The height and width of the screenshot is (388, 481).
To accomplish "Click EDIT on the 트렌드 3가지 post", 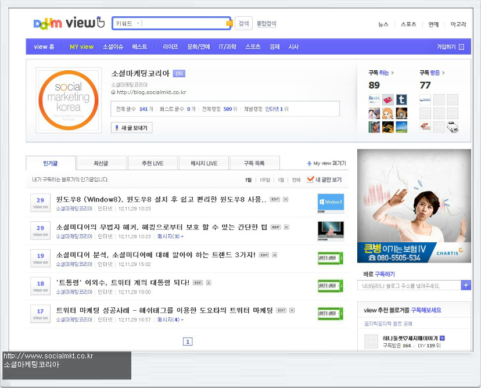I will coord(264,255).
